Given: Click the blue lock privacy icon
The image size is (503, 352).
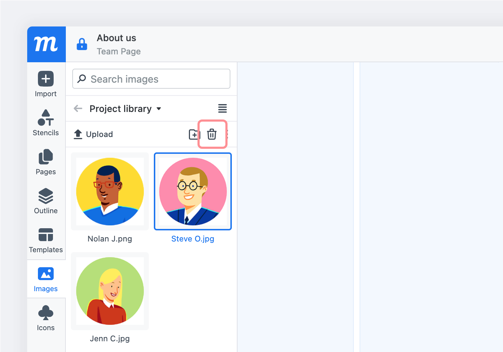Looking at the screenshot, I should (x=82, y=44).
